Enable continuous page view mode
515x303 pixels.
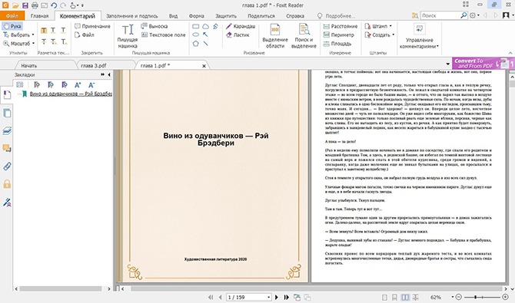point(395,297)
